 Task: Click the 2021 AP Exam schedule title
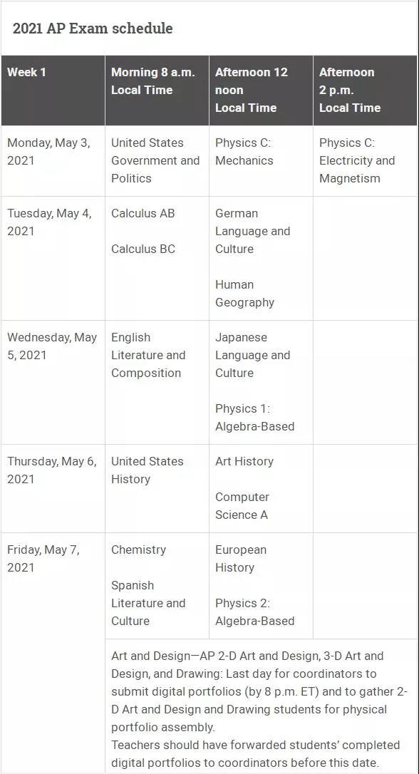(x=93, y=28)
